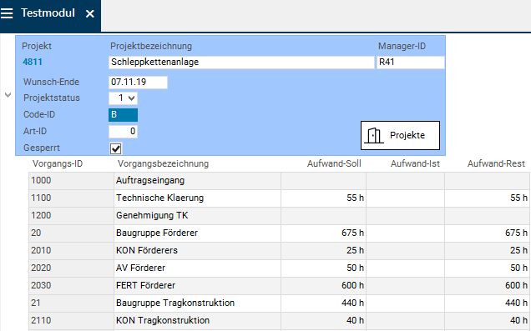Select the Baugruppe Tragkonstruktion cell
The height and width of the screenshot is (331, 531).
coord(197,303)
